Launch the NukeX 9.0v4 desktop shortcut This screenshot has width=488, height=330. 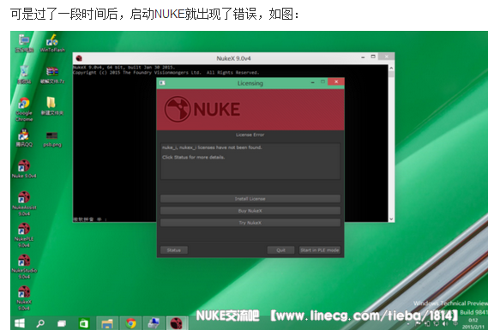coord(24,298)
